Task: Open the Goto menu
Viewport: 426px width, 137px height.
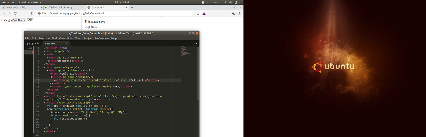Action: (x=70, y=38)
